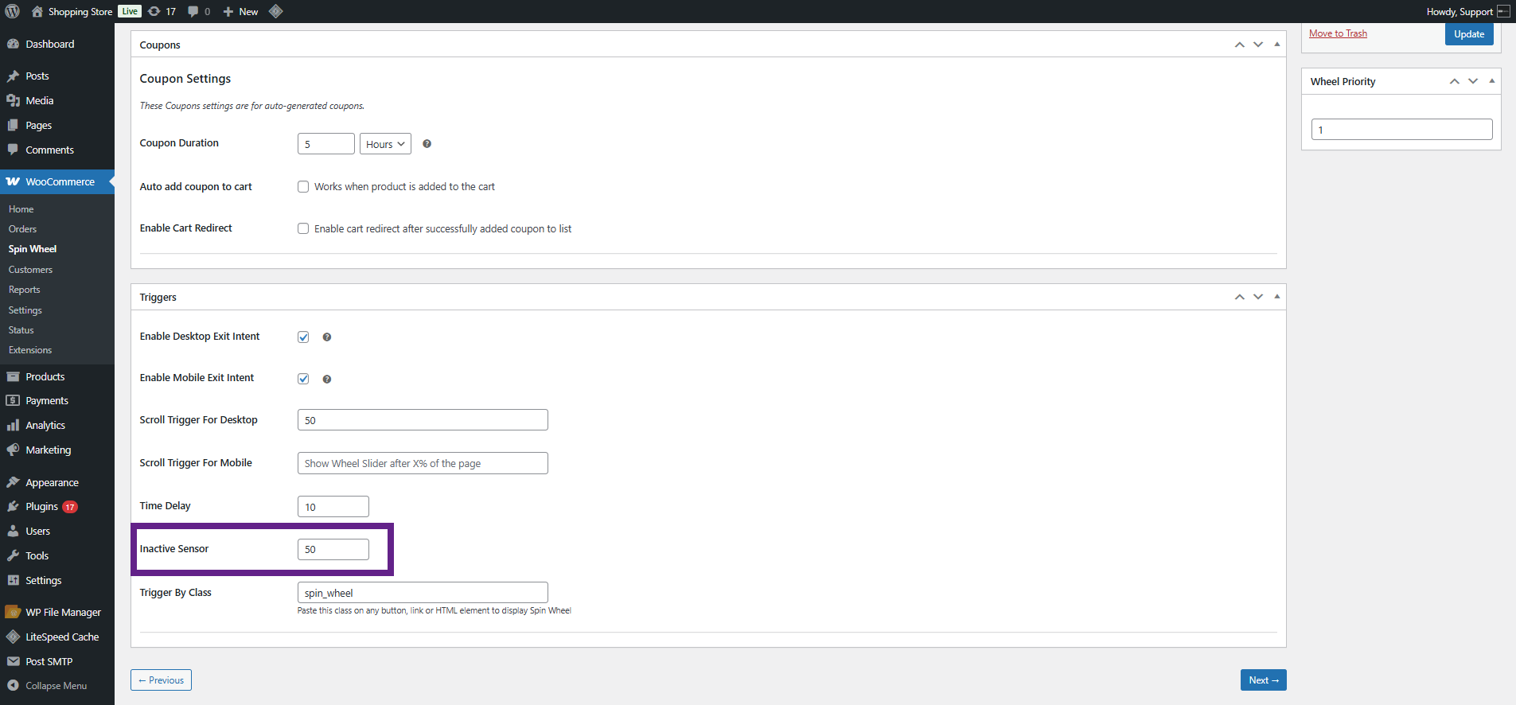This screenshot has width=1516, height=705.
Task: Open Customers under WooCommerce
Action: (x=30, y=270)
